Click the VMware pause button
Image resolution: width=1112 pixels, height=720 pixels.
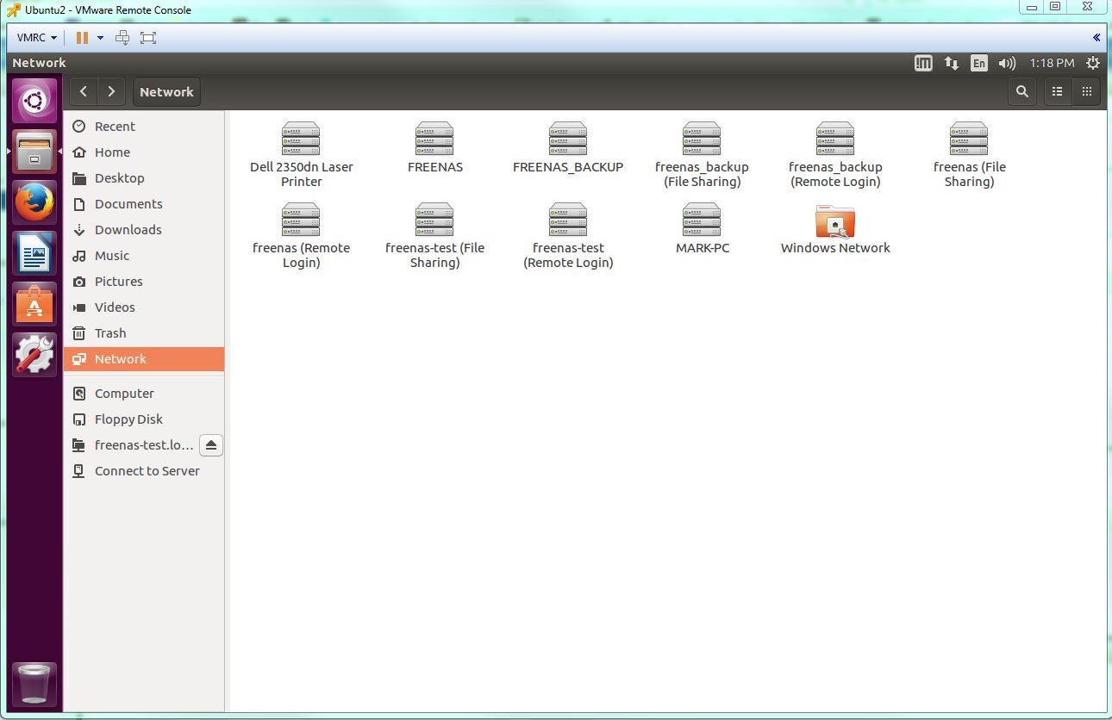[x=82, y=37]
